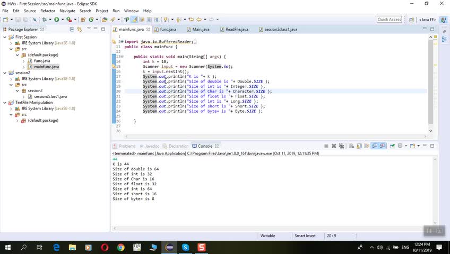Open the Problems view tab
450x254 pixels.
click(127, 146)
